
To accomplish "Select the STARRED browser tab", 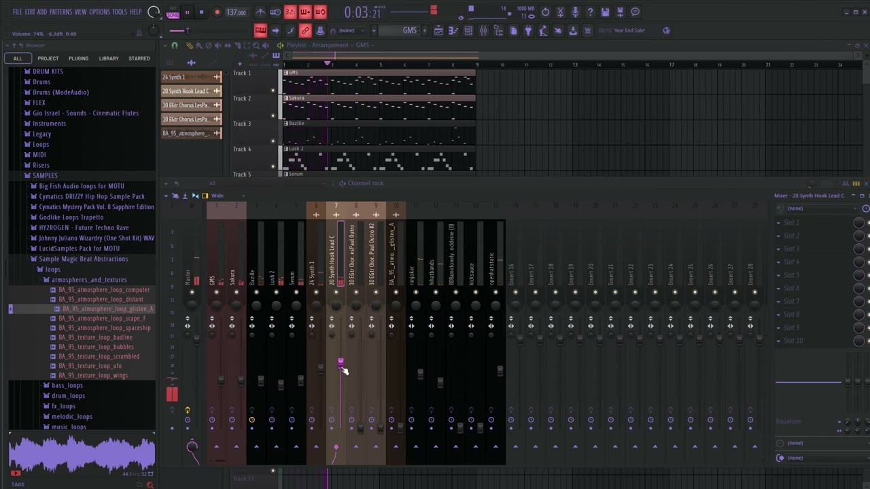I will point(139,58).
